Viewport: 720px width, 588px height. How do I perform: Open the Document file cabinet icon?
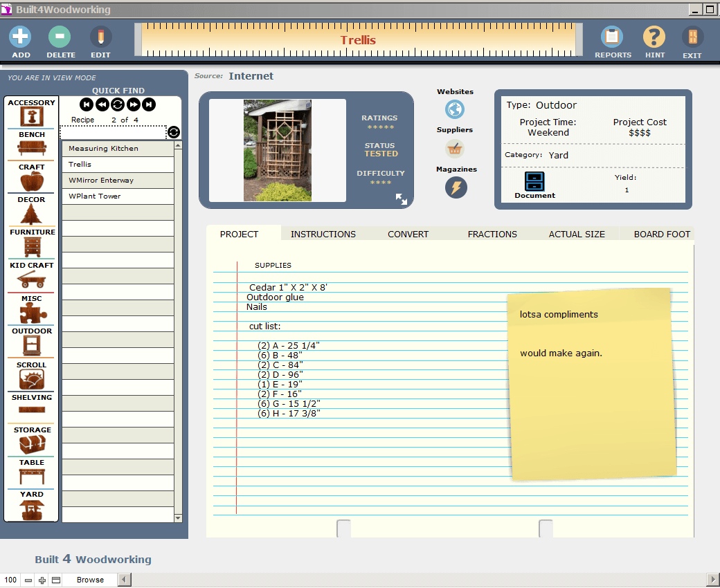pos(534,182)
